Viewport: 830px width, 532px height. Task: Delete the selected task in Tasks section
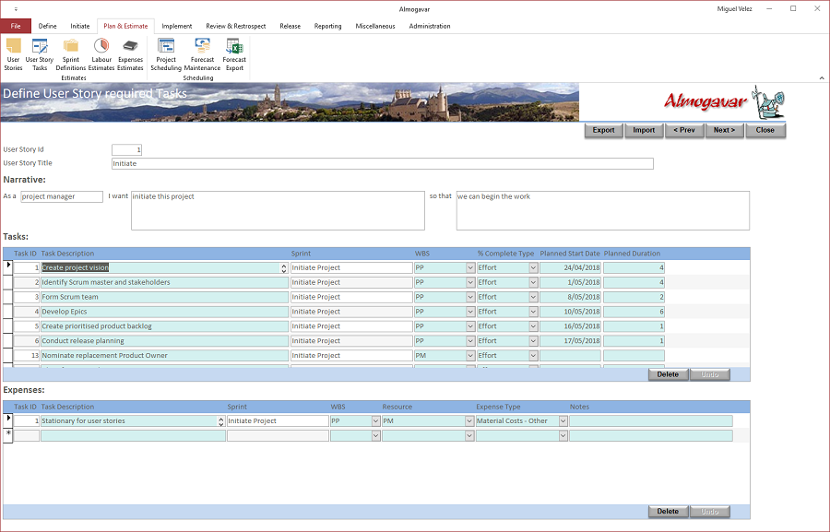coord(668,374)
